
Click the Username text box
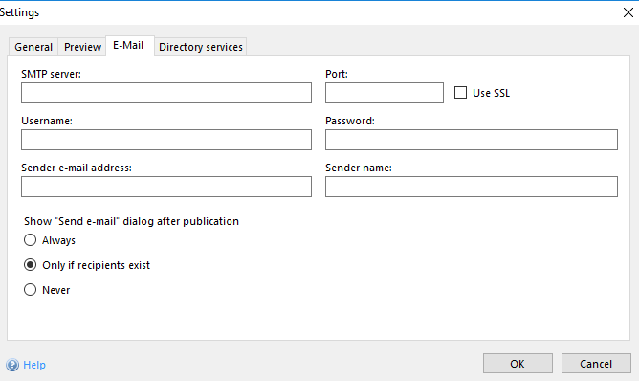tap(166, 140)
